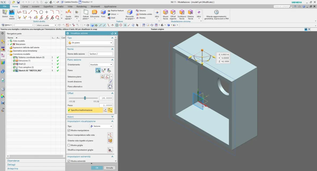Click the Smusso chamfer command
The height and width of the screenshot is (171, 317).
pos(141,10)
